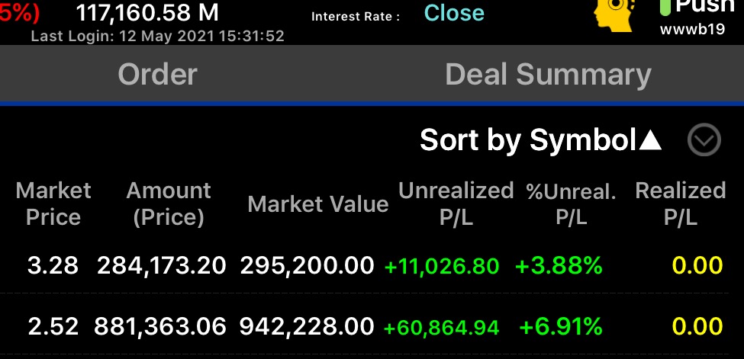744x359 pixels.
Task: Click the Market Value column header
Action: pyautogui.click(x=318, y=204)
